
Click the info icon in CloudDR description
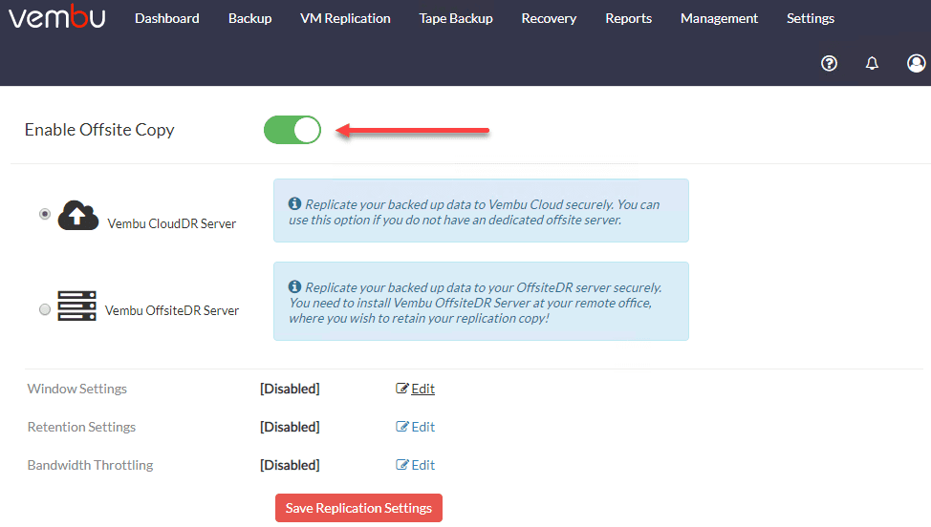[295, 204]
